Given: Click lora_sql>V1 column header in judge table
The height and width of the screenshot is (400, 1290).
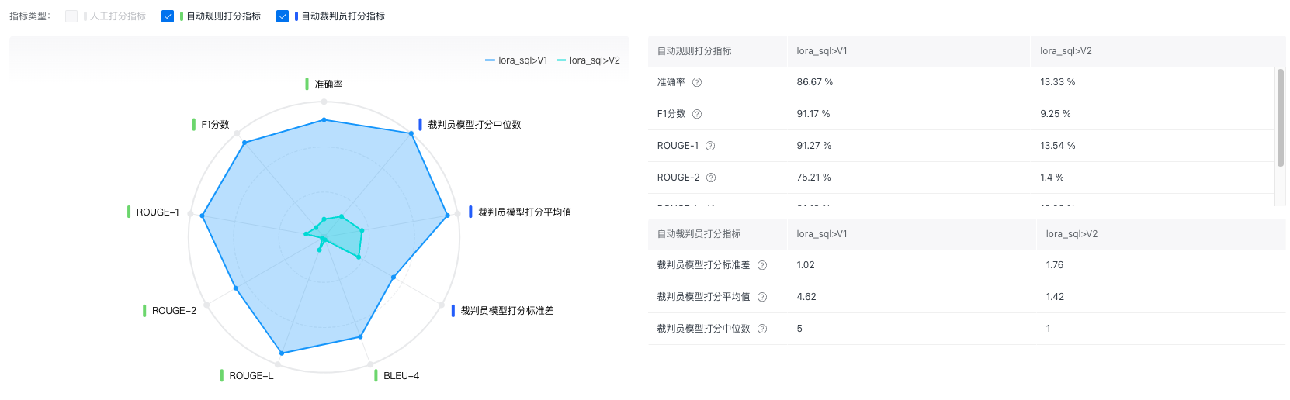Looking at the screenshot, I should coord(822,234).
